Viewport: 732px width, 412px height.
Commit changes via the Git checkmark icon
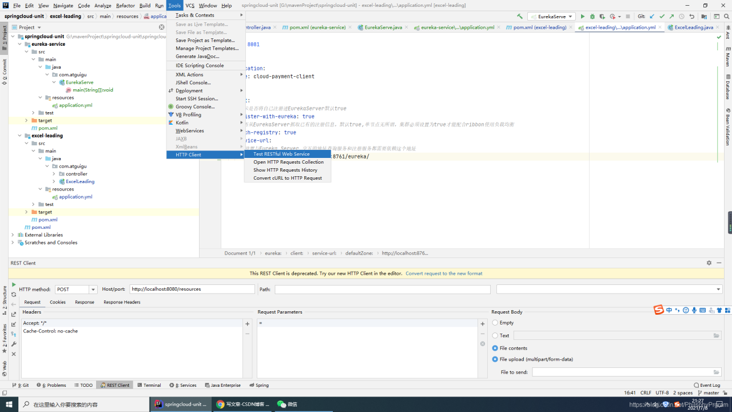tap(662, 16)
